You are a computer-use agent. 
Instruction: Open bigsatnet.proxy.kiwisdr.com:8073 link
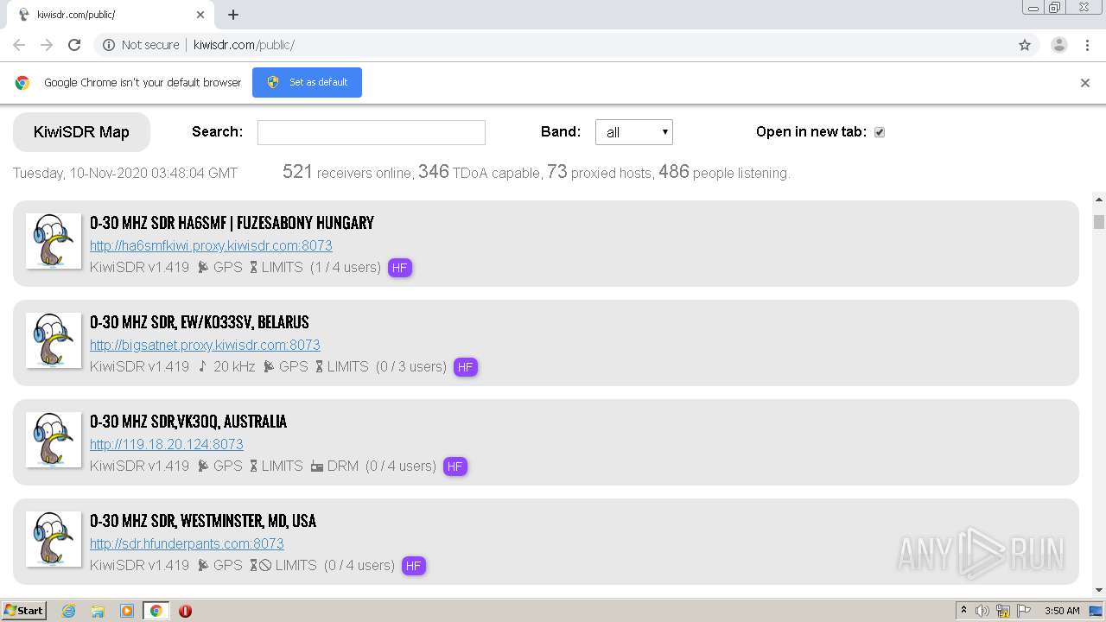(x=205, y=345)
